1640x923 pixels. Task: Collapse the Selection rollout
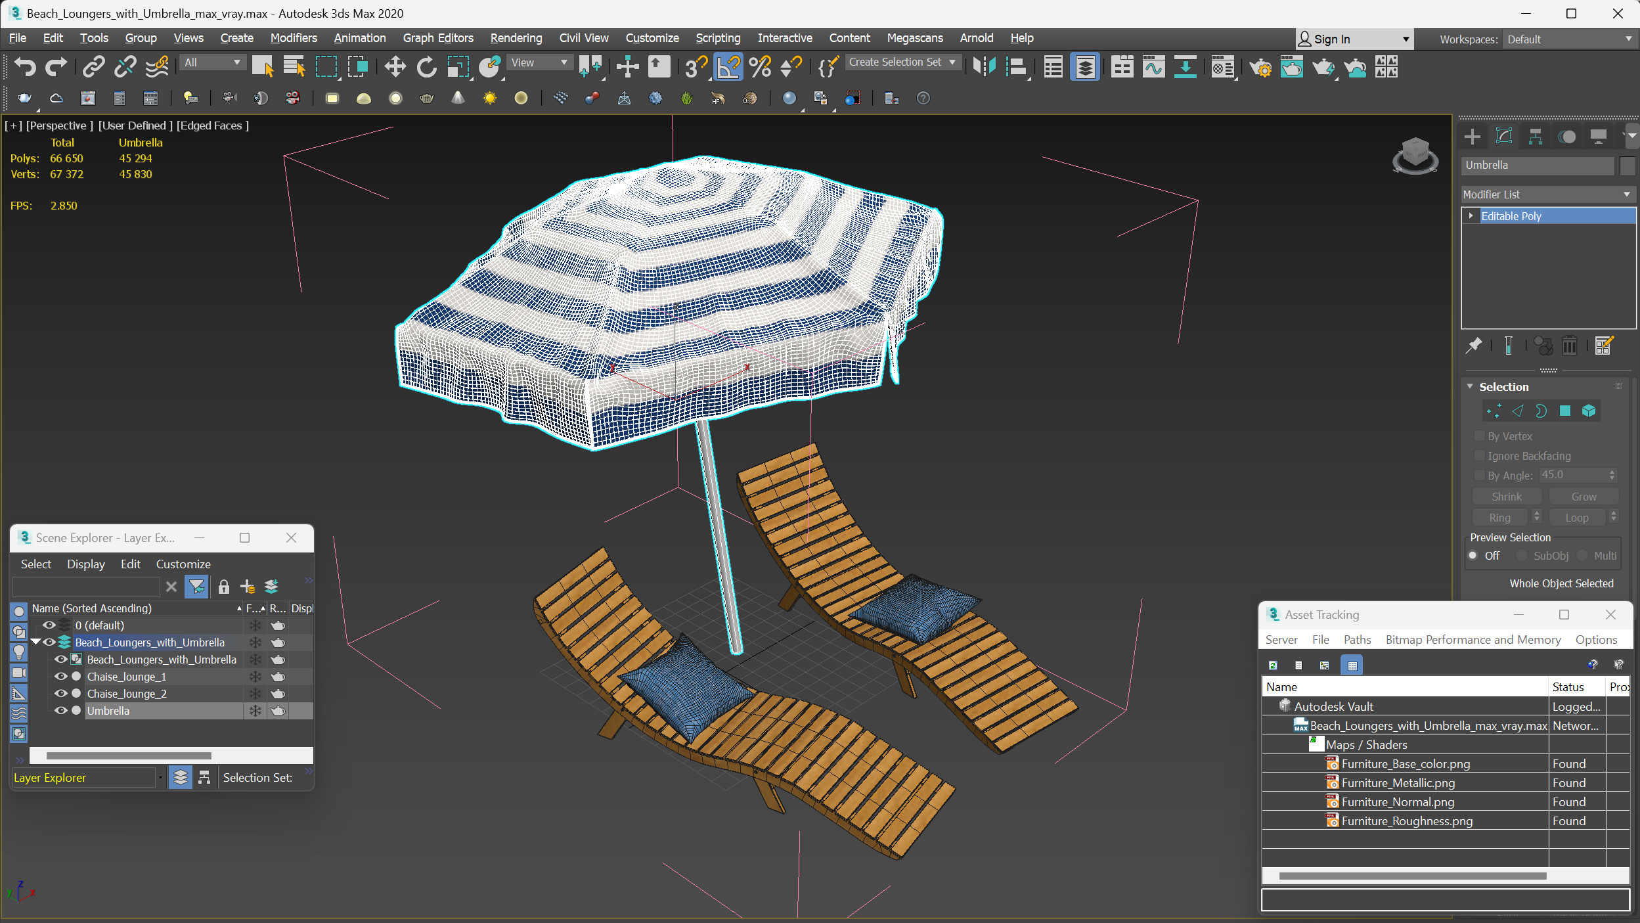click(x=1471, y=386)
